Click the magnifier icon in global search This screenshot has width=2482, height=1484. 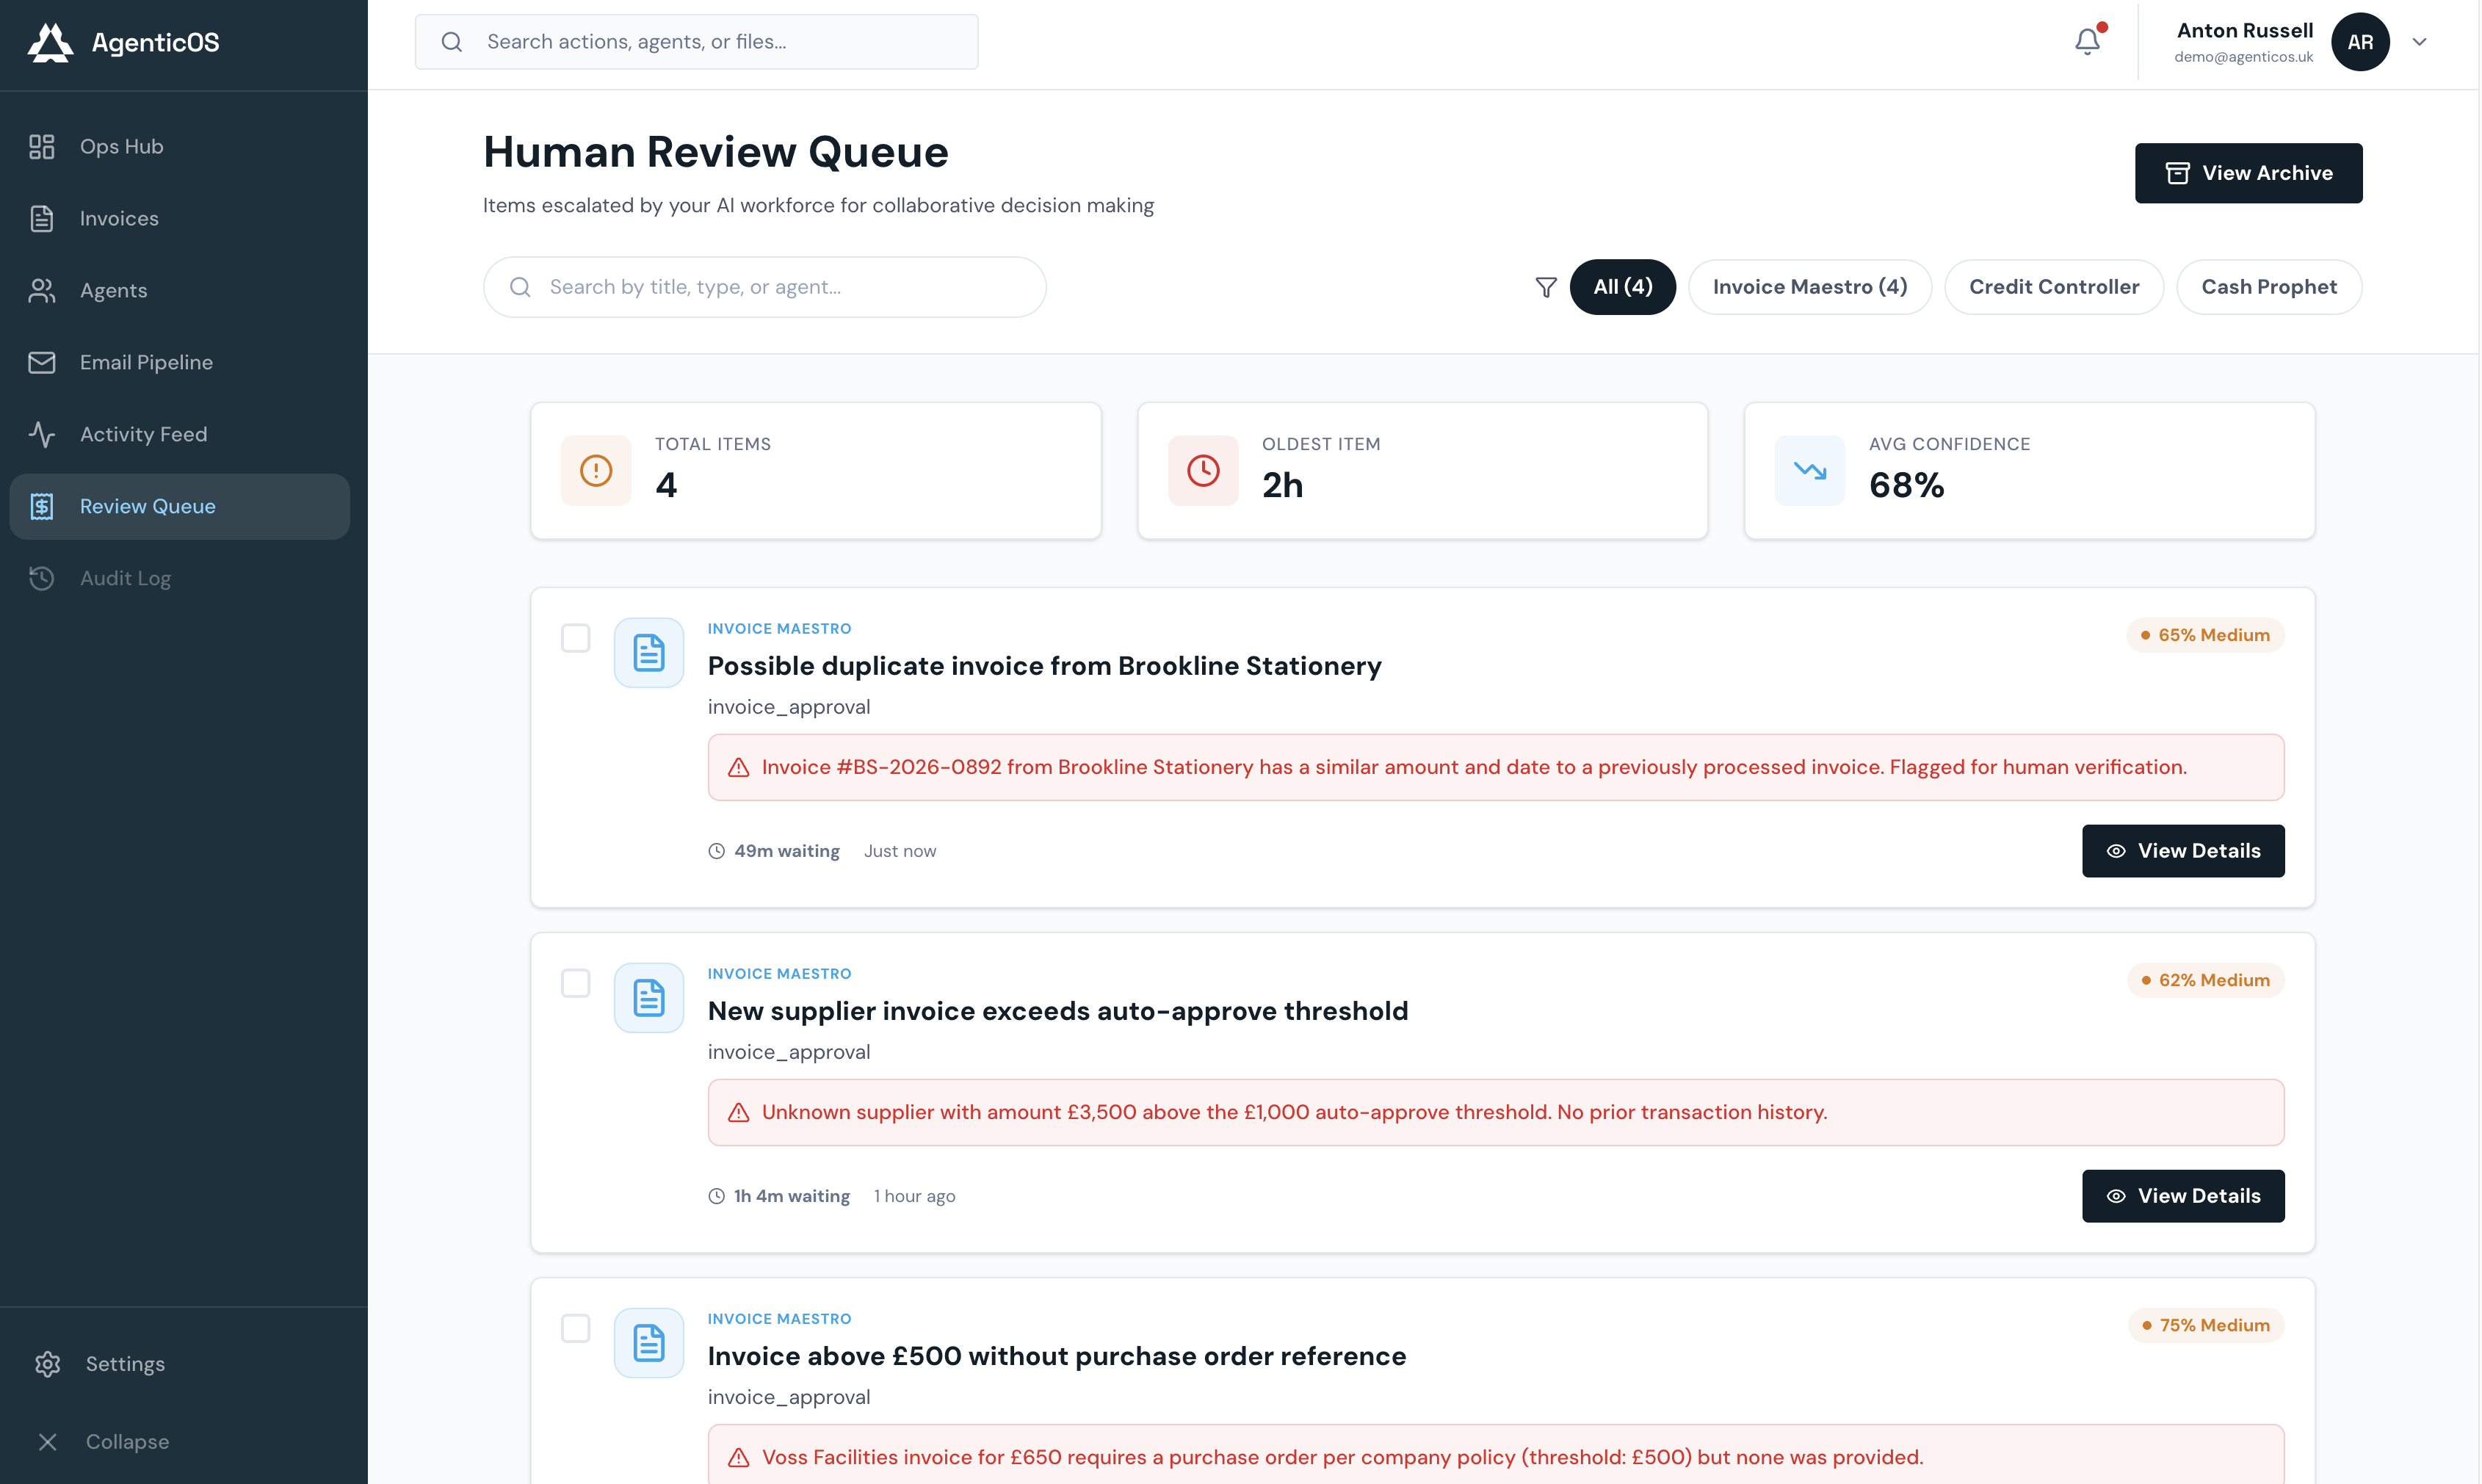(x=452, y=42)
